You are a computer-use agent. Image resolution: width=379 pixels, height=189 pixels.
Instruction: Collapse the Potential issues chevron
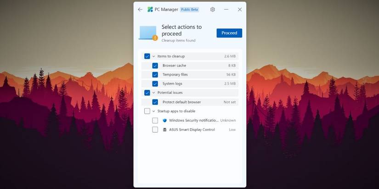pyautogui.click(x=153, y=93)
